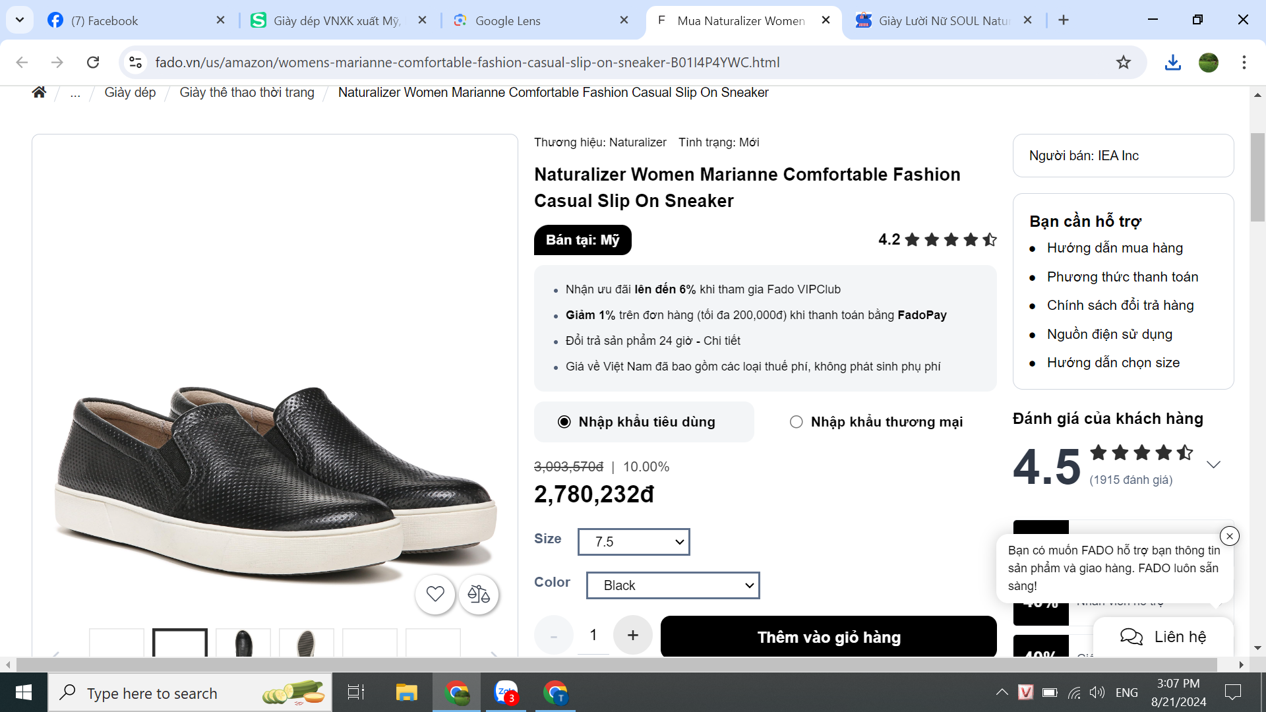Screen dimensions: 1266x712
Task: Bookmark this page with the star icon
Action: (x=1124, y=63)
